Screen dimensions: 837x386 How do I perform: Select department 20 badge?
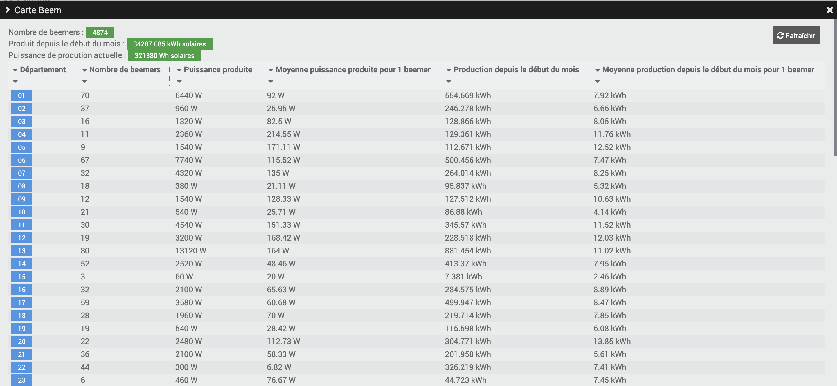[22, 342]
